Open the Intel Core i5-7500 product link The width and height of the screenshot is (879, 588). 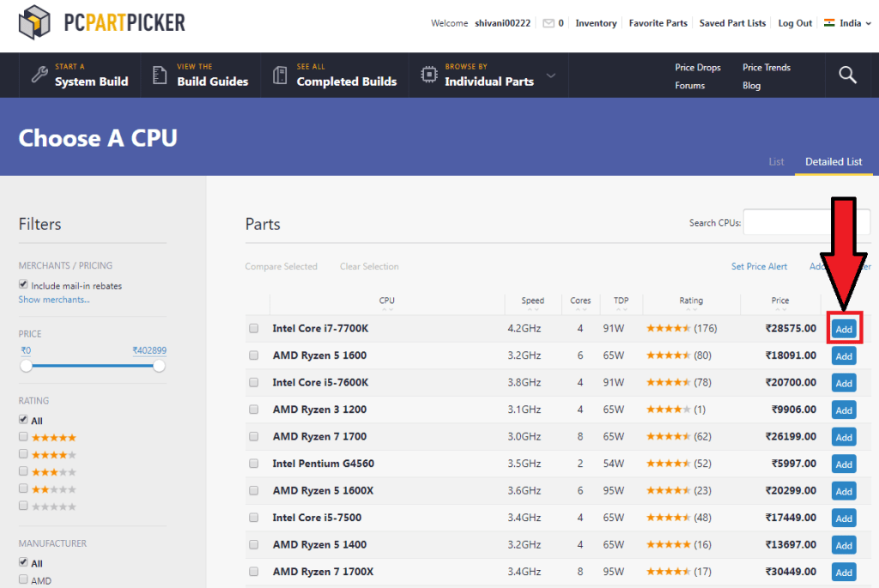coord(317,518)
